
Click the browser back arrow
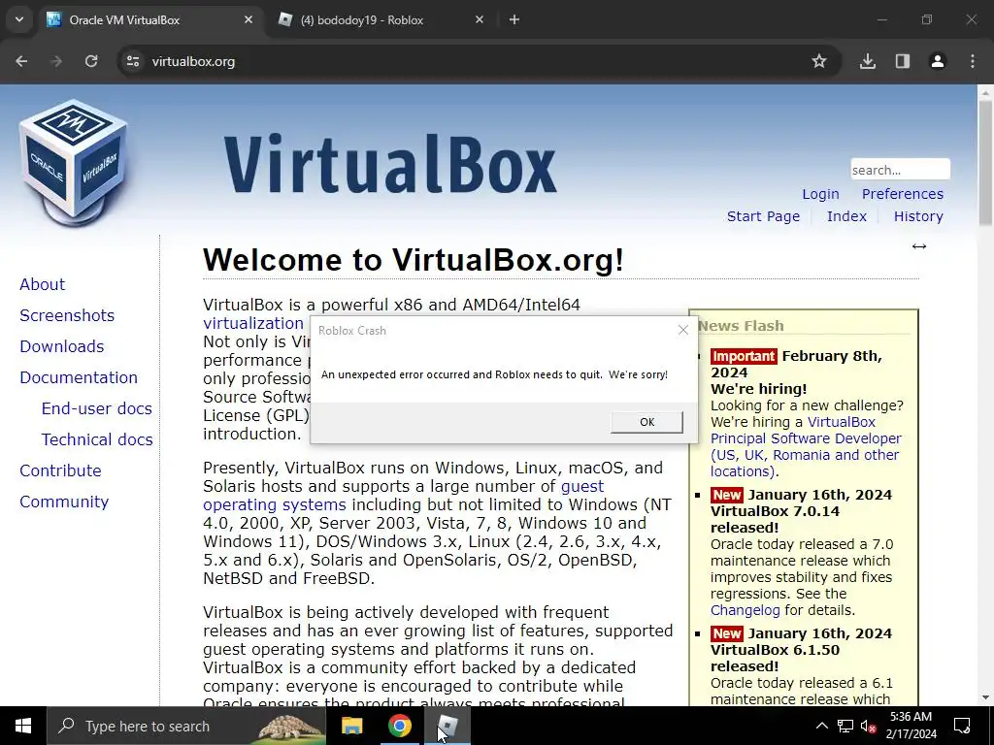pos(21,61)
